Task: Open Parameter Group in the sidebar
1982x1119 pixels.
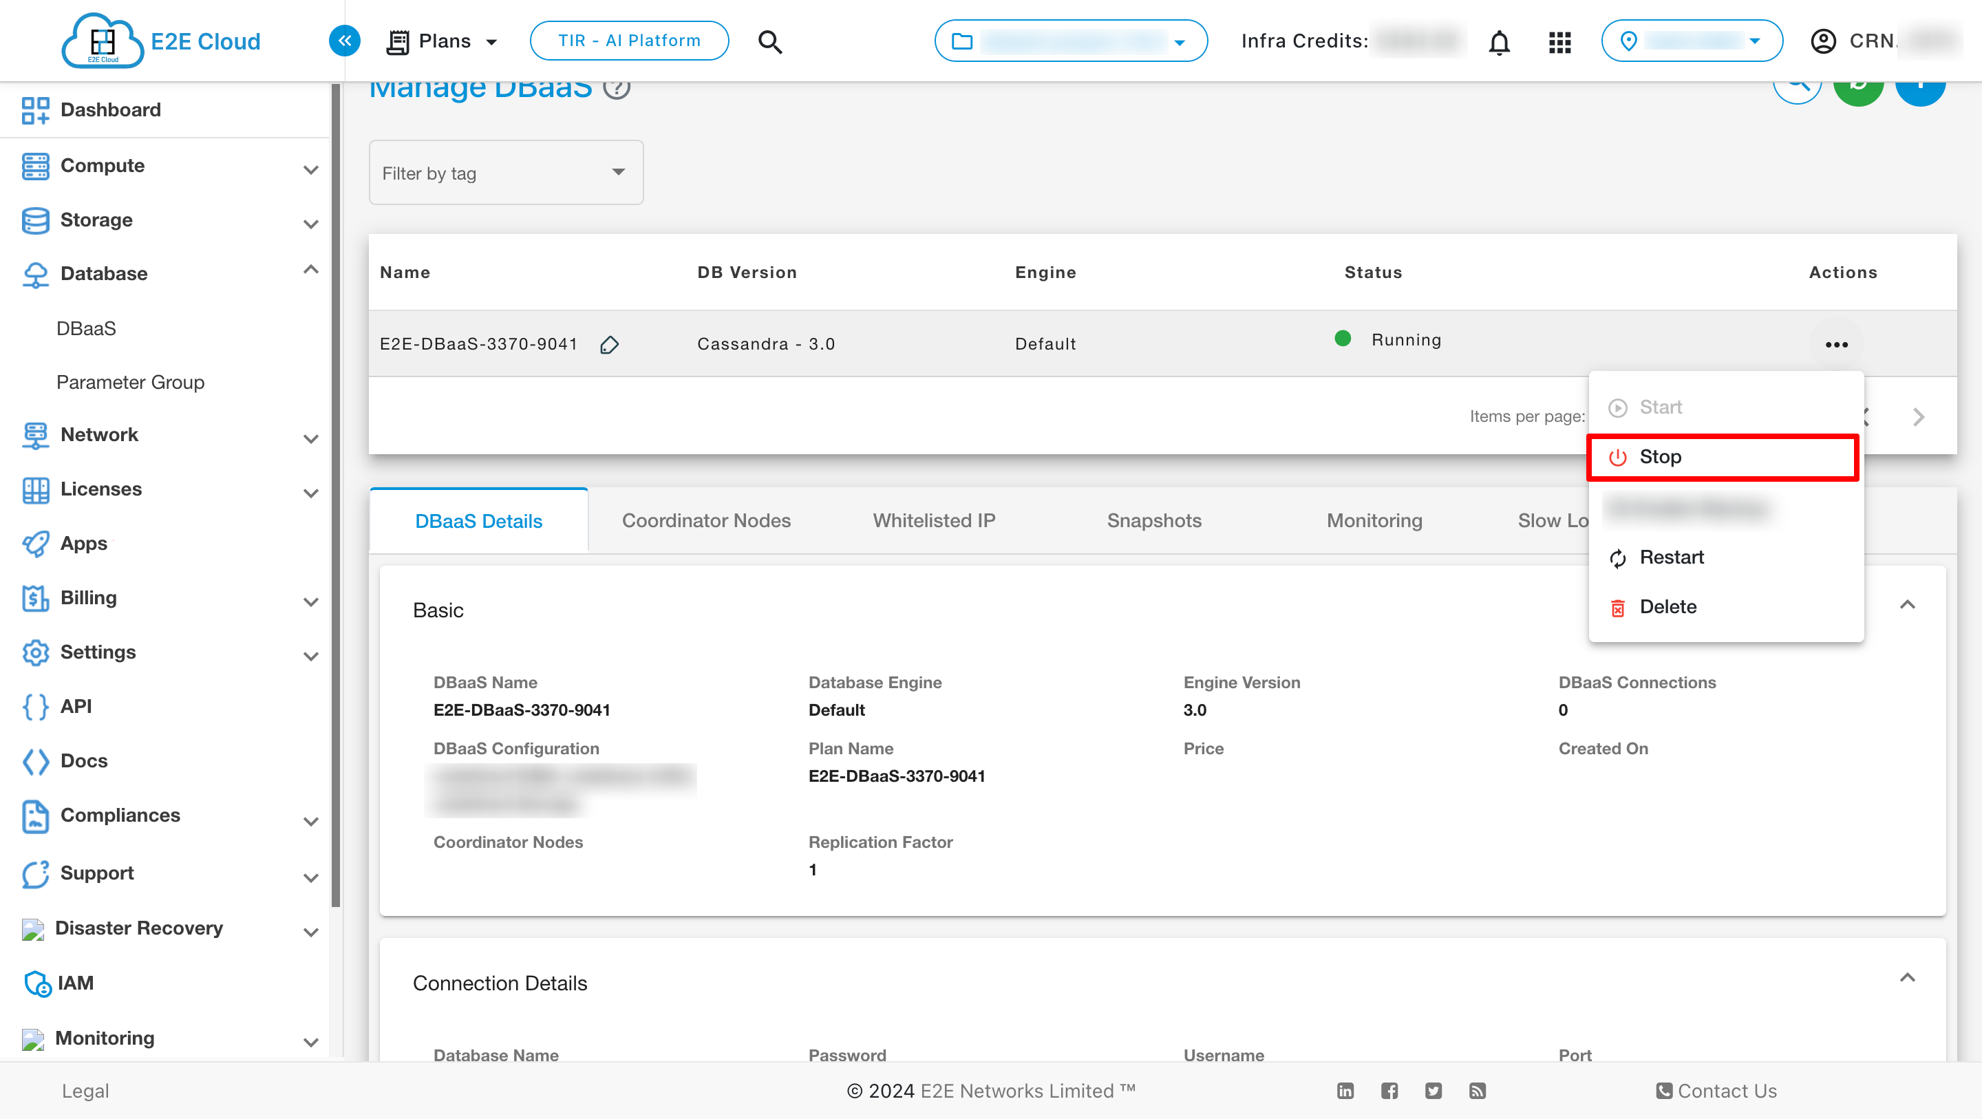Action: point(130,382)
